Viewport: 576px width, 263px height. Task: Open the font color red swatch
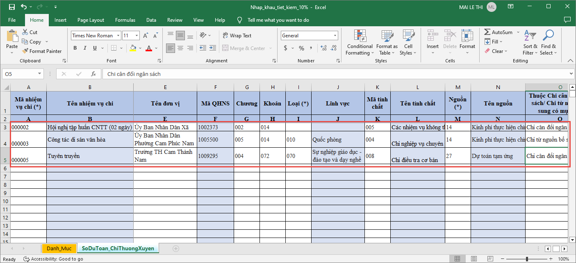tap(149, 48)
